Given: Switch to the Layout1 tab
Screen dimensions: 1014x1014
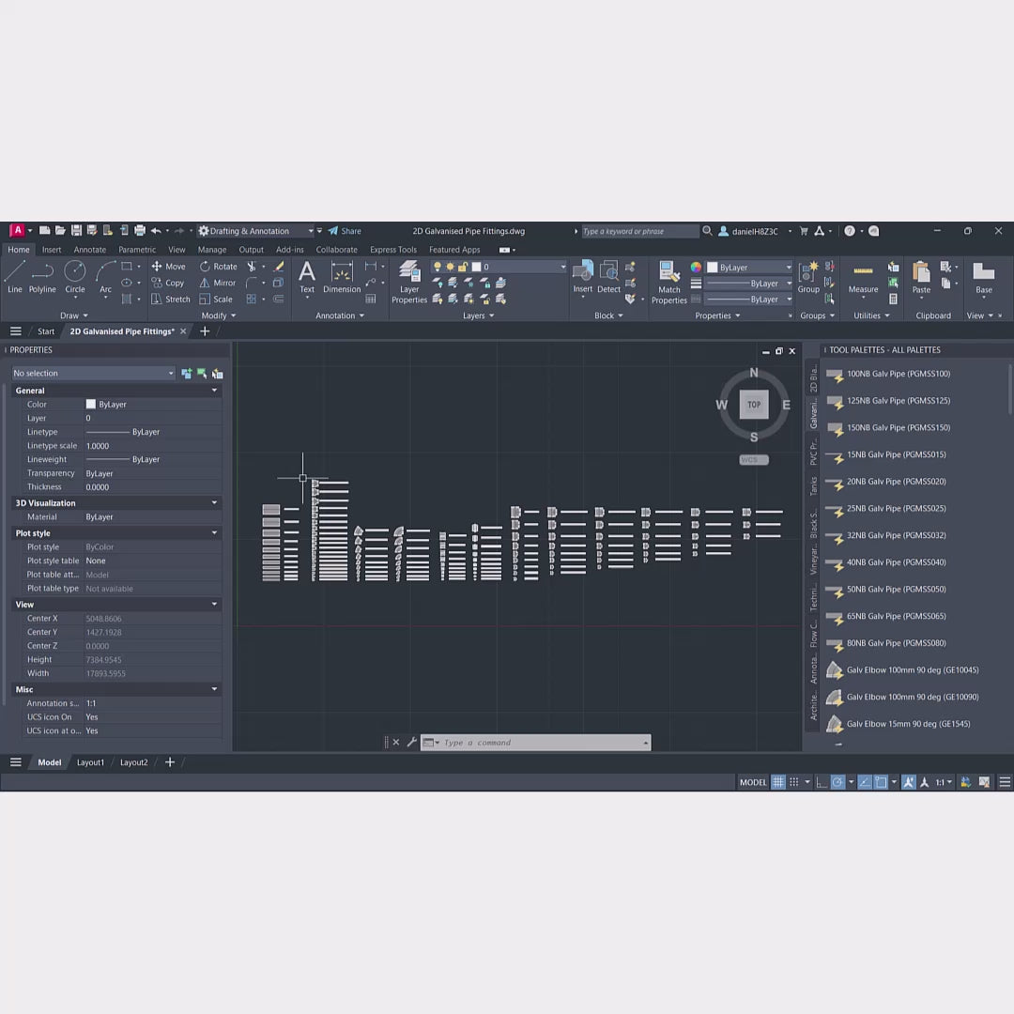Looking at the screenshot, I should 90,762.
